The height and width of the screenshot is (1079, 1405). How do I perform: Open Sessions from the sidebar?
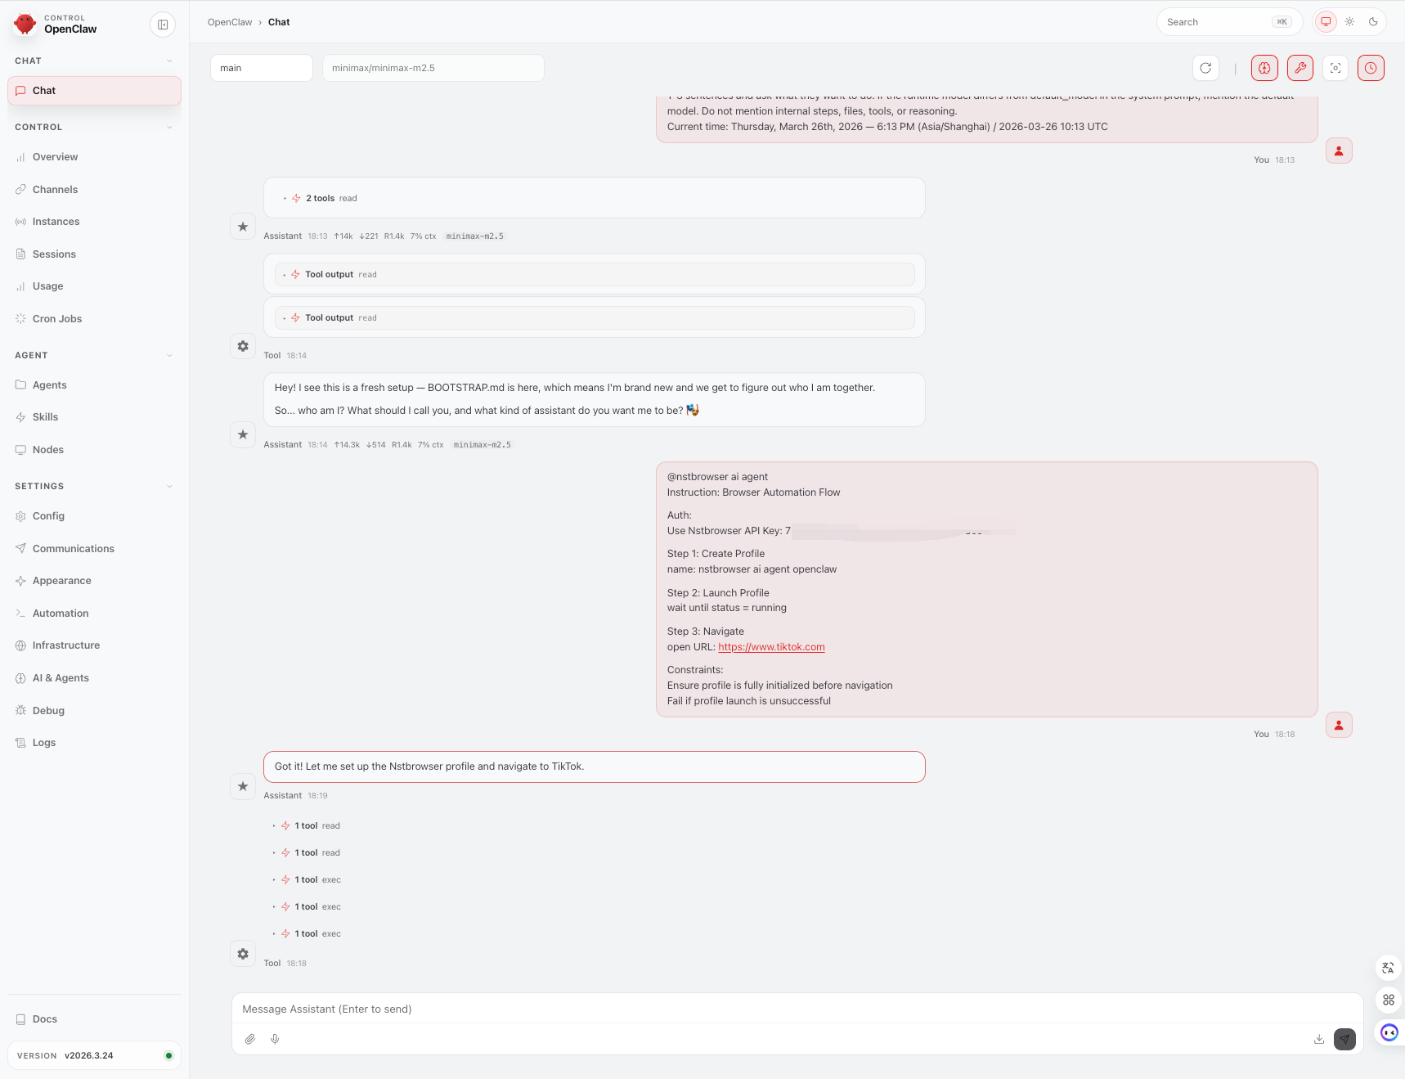55,254
